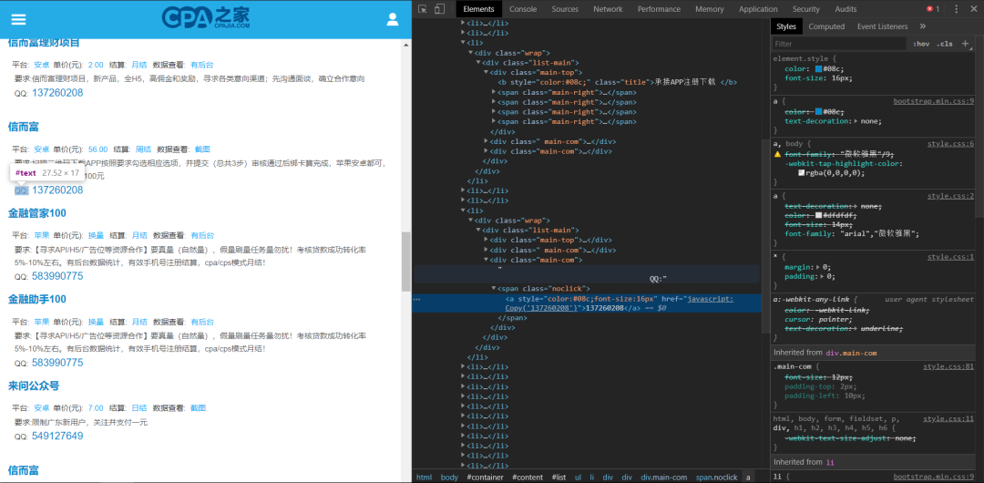Select the span.noclick breadcrumb
This screenshot has width=984, height=483.
coord(716,478)
